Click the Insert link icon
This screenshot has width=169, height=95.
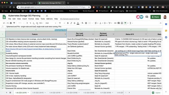pyautogui.click(x=115, y=23)
